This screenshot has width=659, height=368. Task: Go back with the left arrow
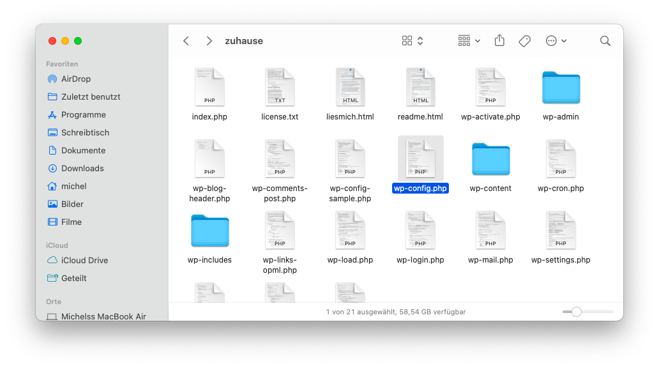pyautogui.click(x=186, y=41)
